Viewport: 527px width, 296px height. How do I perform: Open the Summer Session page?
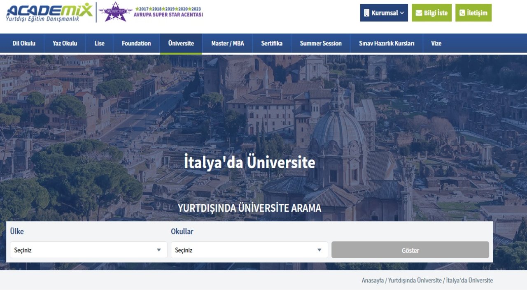[321, 43]
